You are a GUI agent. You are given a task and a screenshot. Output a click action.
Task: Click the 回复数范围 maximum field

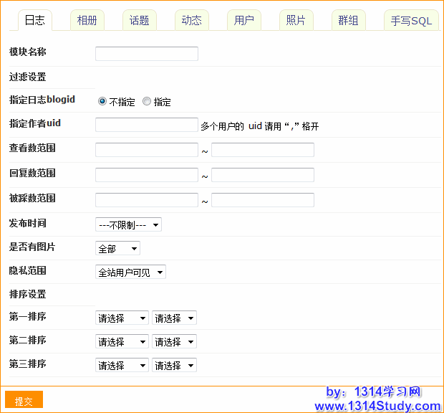click(263, 175)
